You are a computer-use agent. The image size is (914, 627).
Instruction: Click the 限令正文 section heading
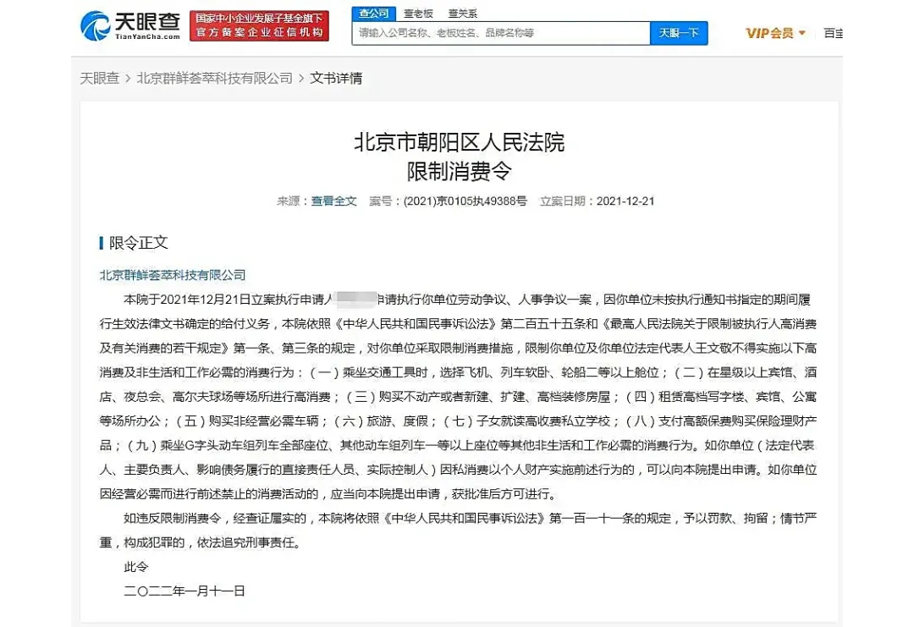coord(138,243)
